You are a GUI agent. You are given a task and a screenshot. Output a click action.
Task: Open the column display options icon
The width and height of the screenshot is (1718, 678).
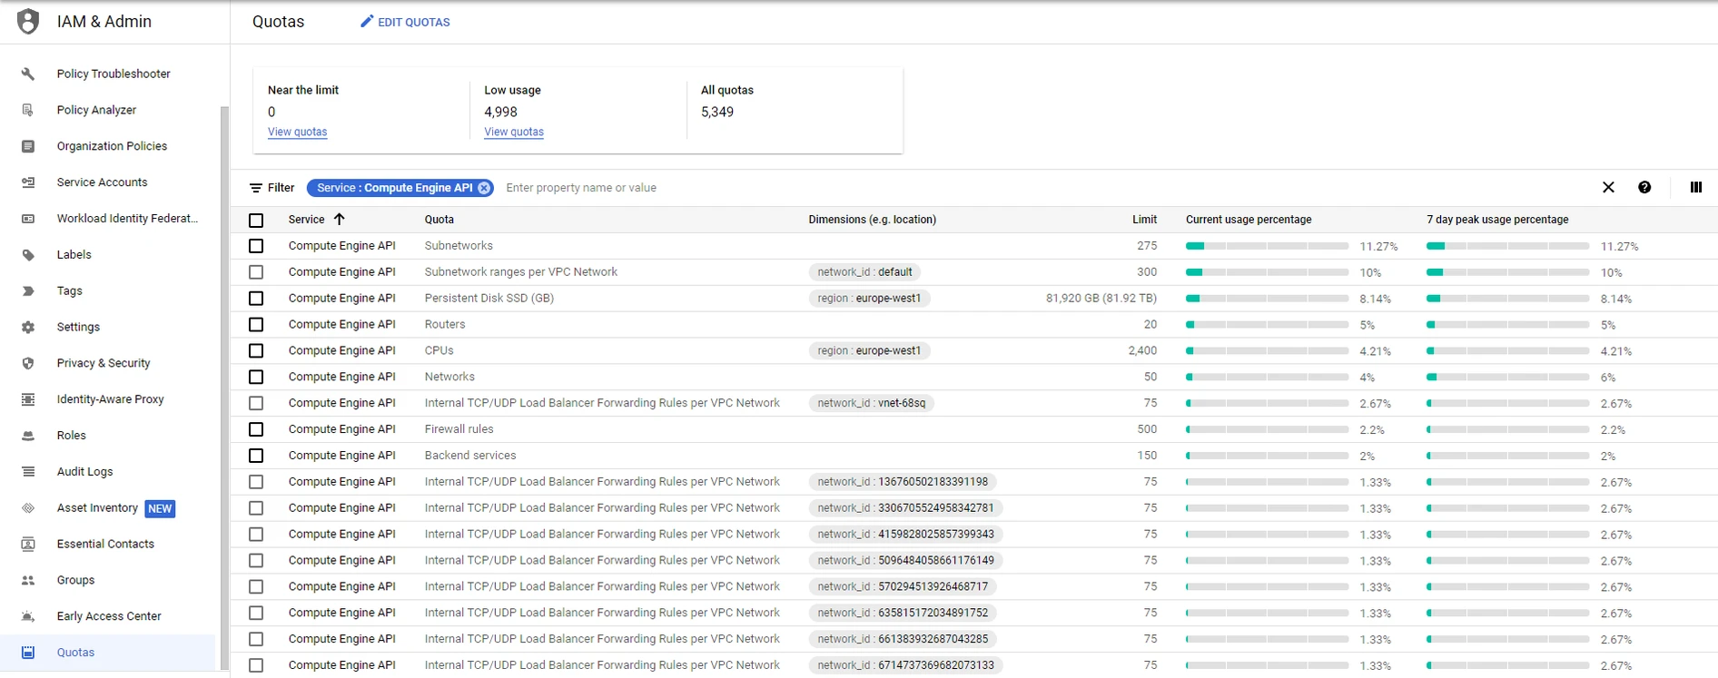(x=1695, y=188)
